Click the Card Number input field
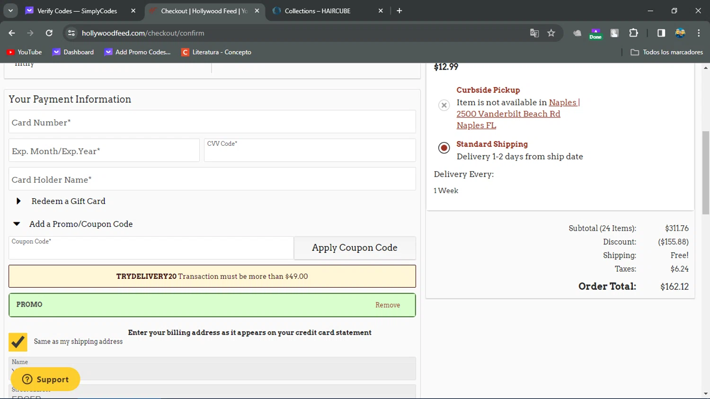 pos(212,122)
